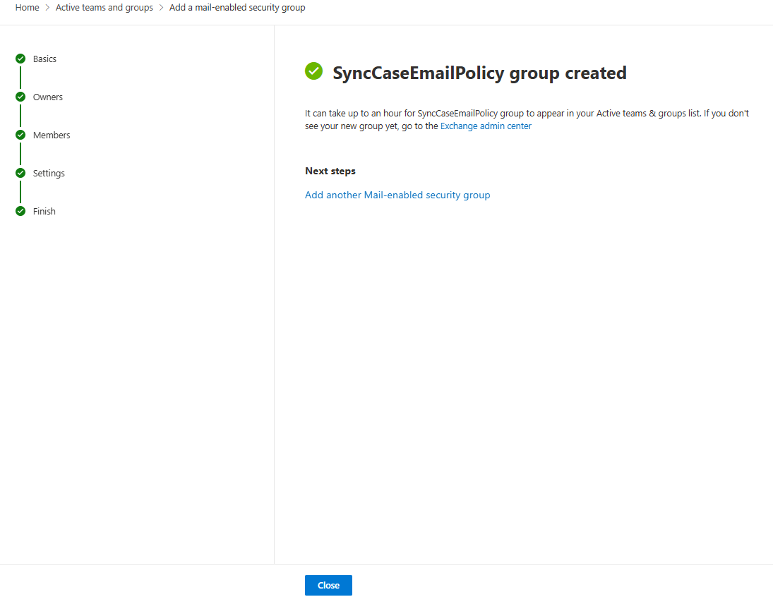
Task: Select the Finish step label
Action: pos(44,211)
